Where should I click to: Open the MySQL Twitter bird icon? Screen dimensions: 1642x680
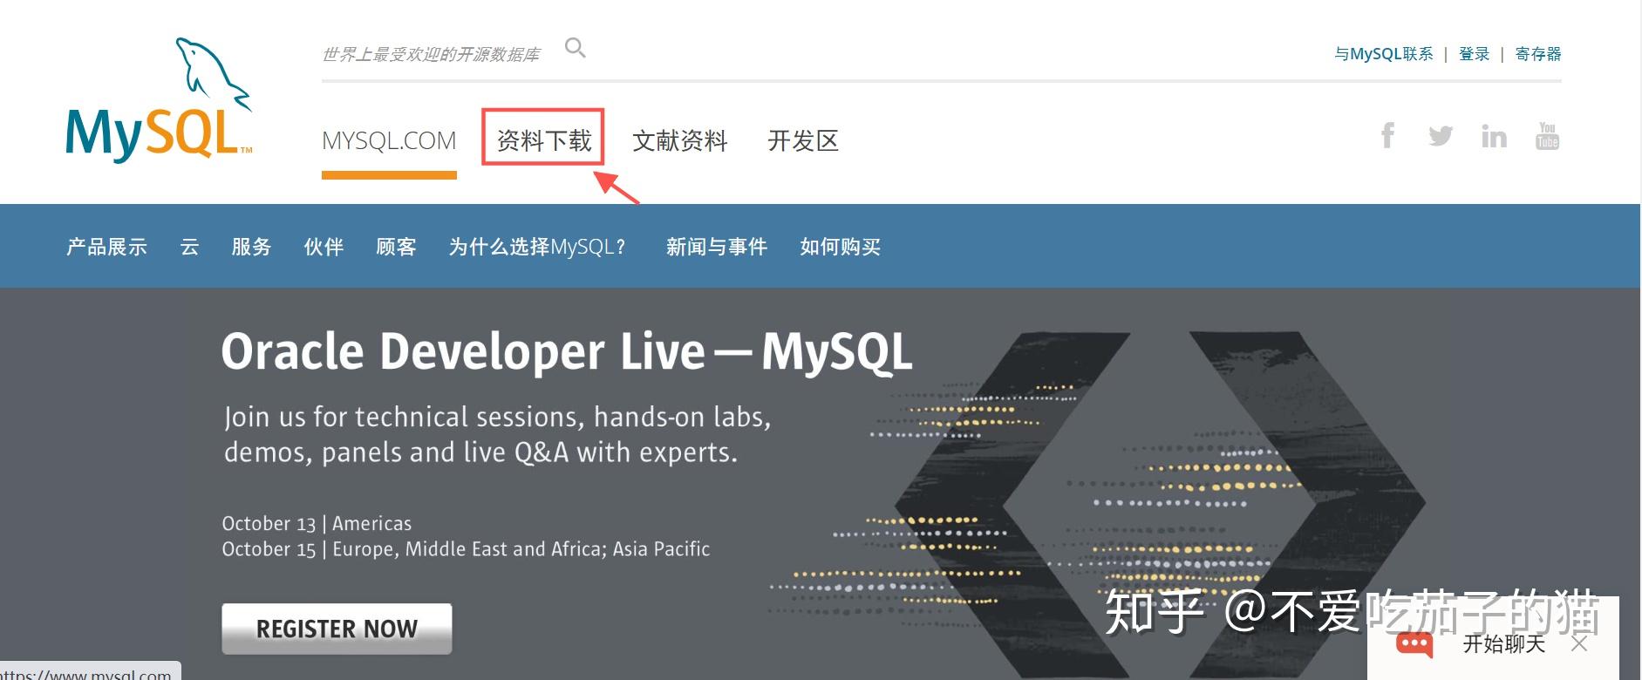click(1441, 136)
